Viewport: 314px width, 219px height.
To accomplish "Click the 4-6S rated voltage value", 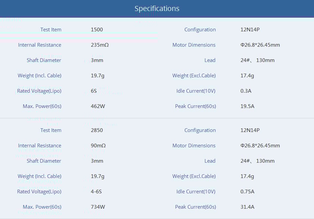I will 97,192.
